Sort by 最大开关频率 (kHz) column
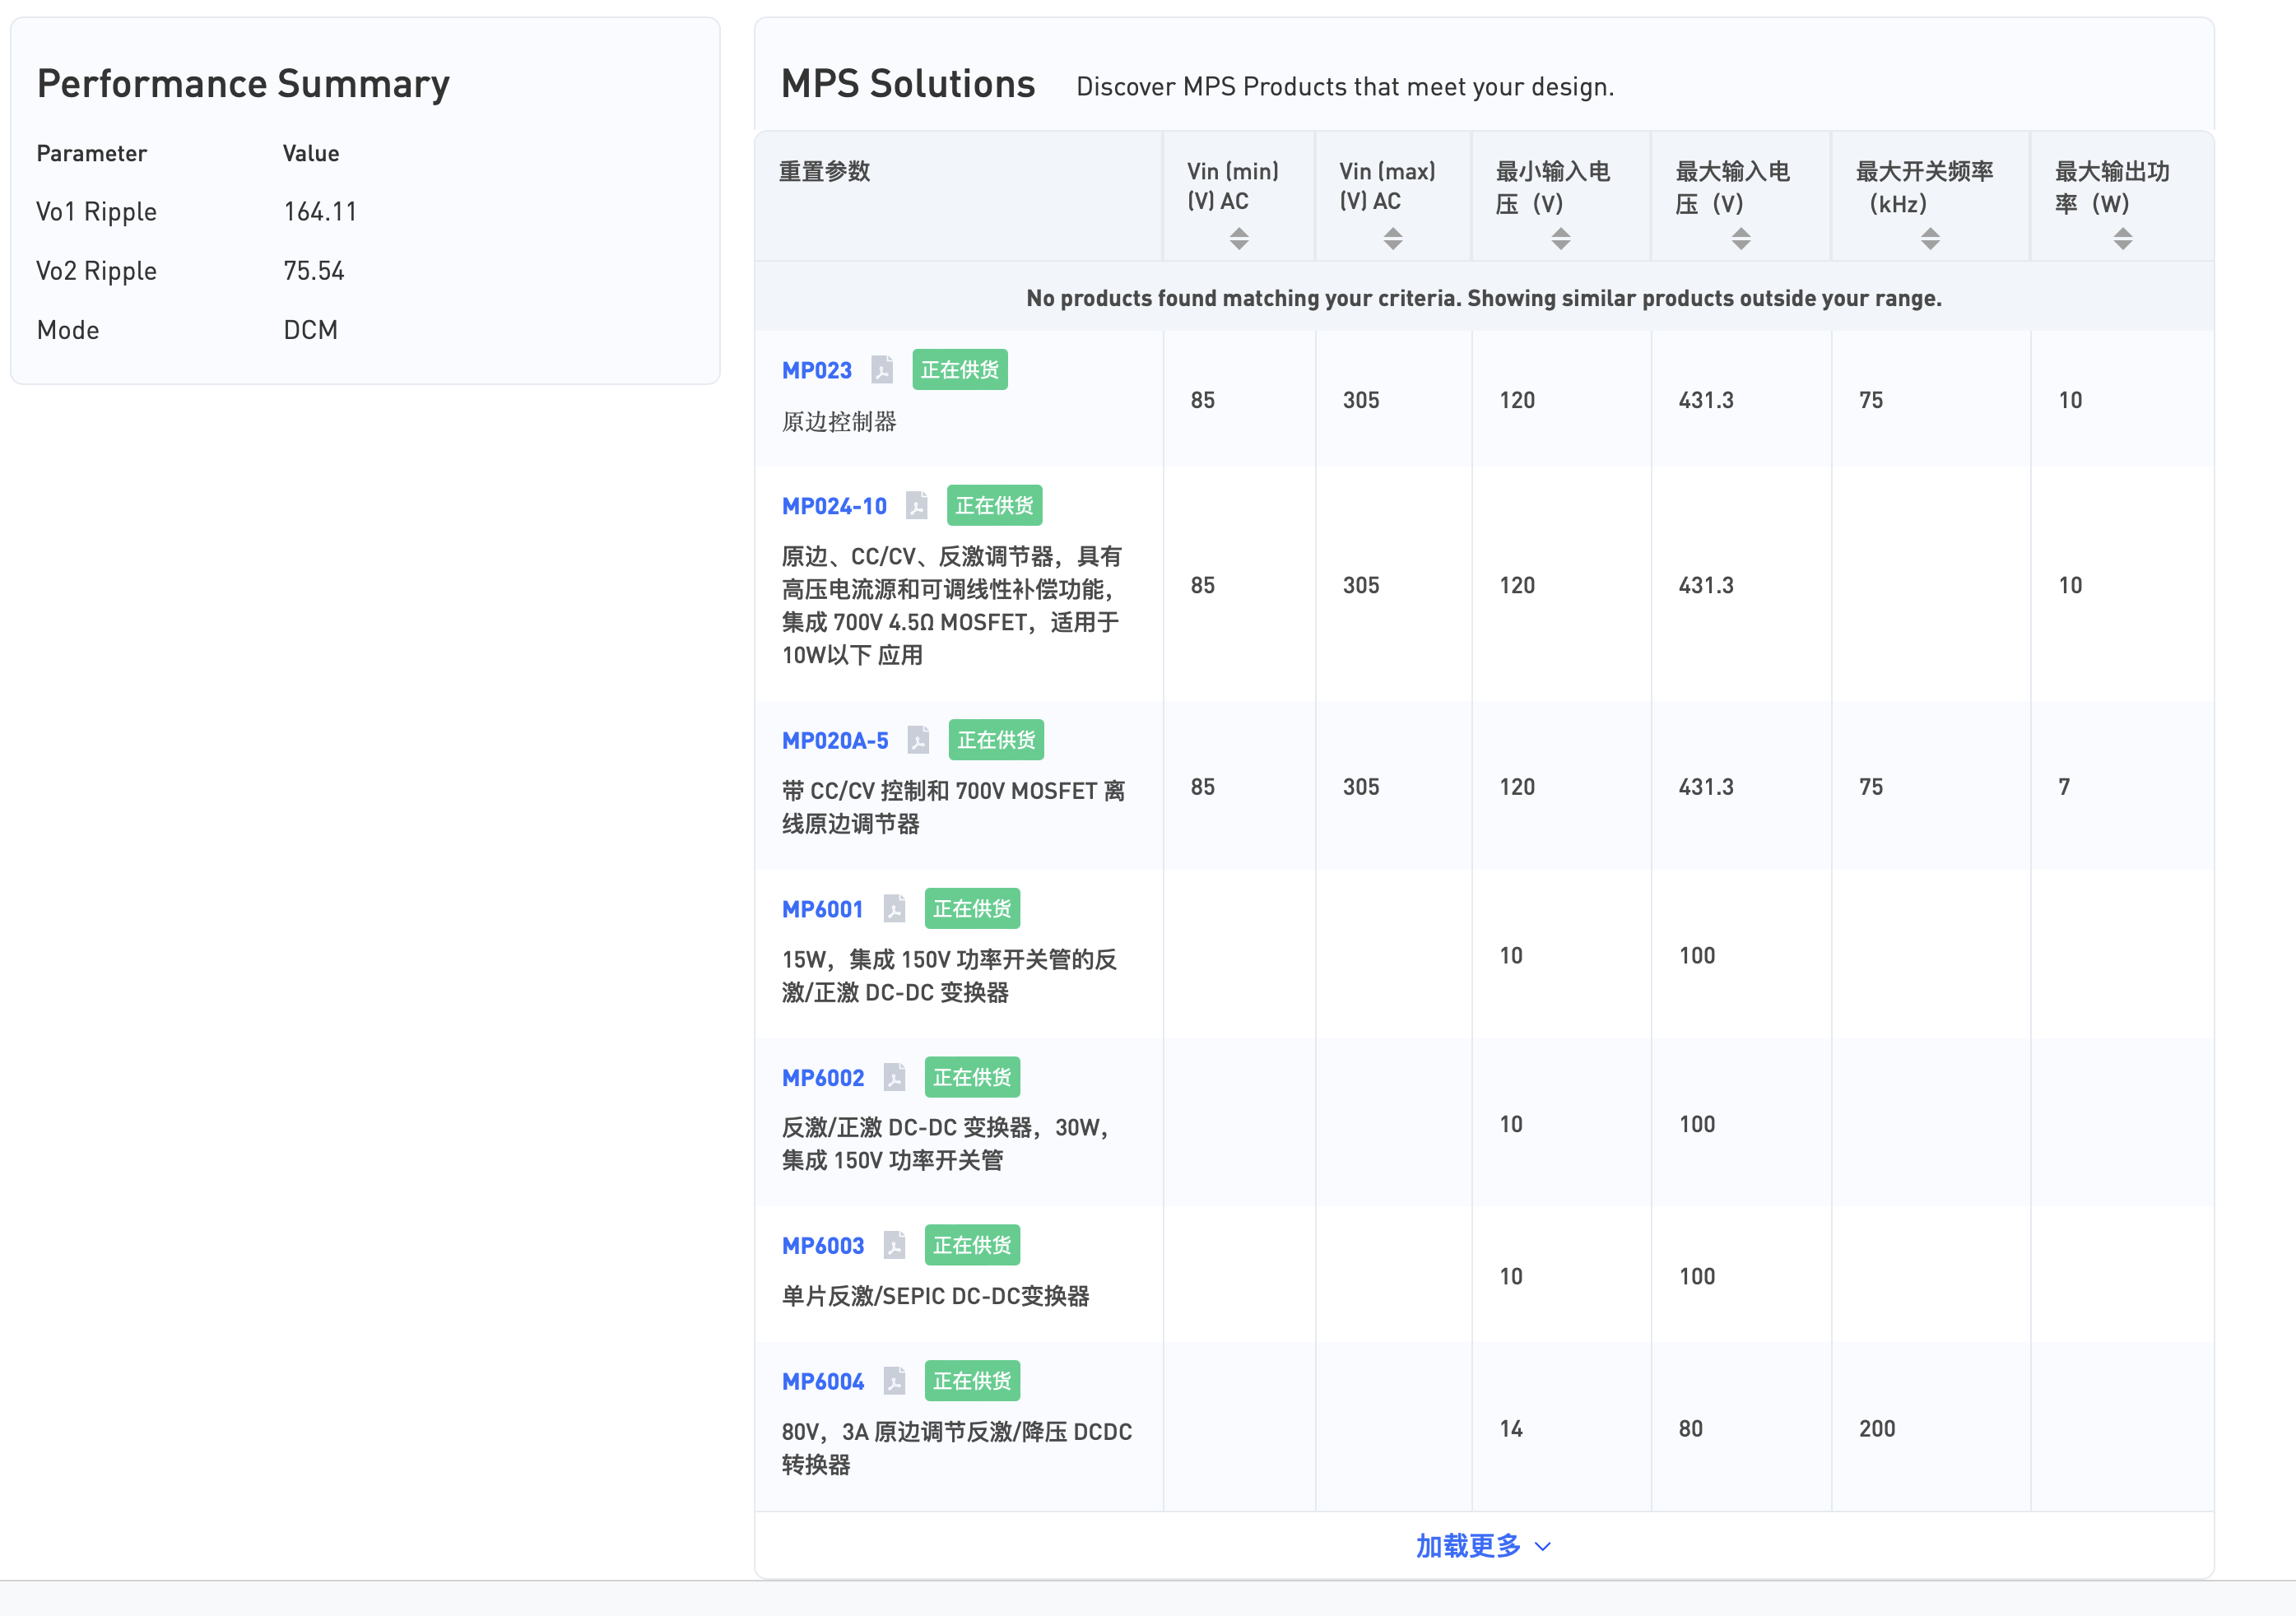Screen dimensions: 2296x1616 click(1930, 238)
